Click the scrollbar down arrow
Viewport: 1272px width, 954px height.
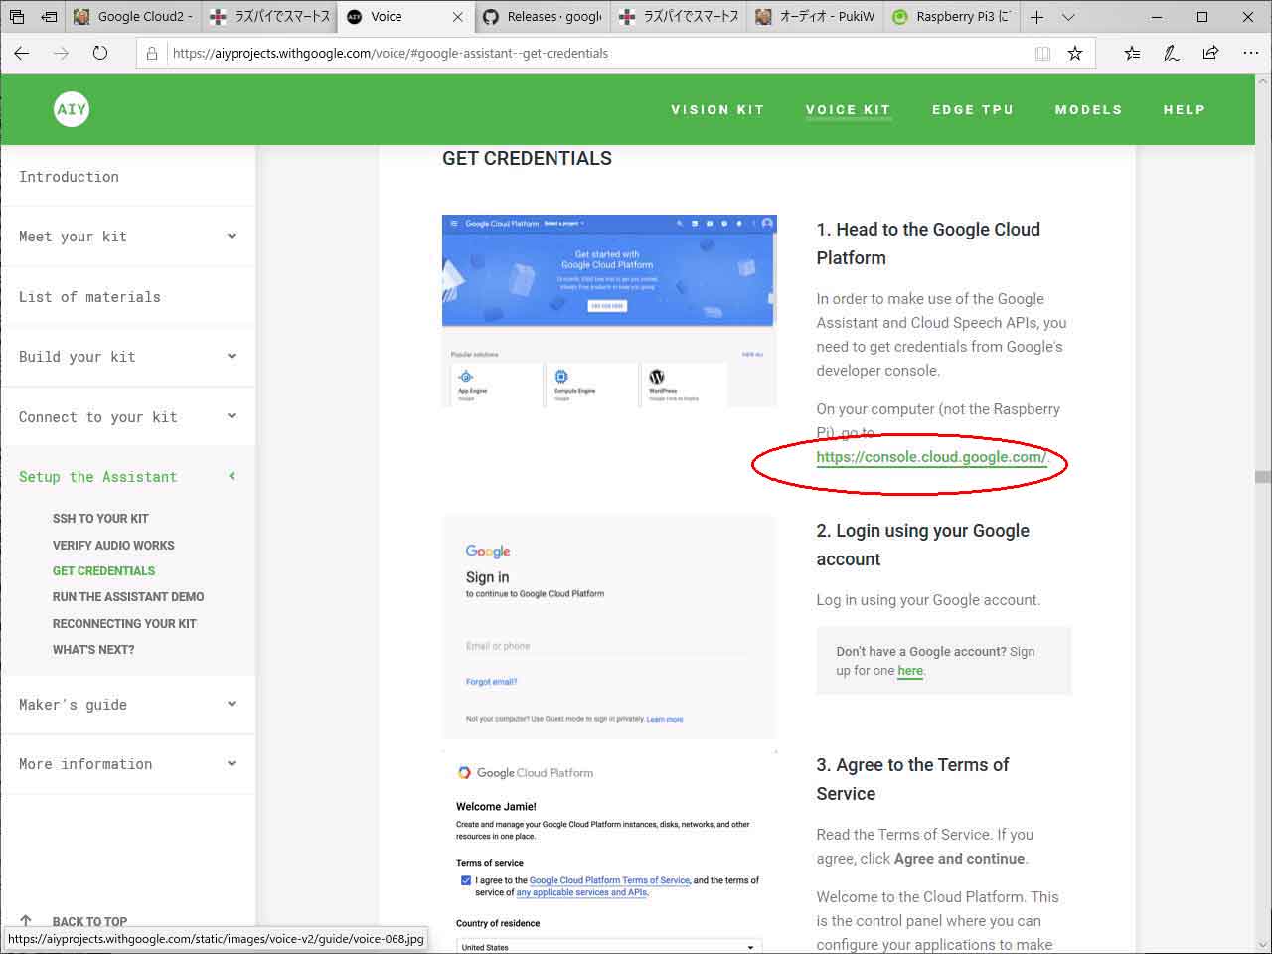click(x=1262, y=944)
